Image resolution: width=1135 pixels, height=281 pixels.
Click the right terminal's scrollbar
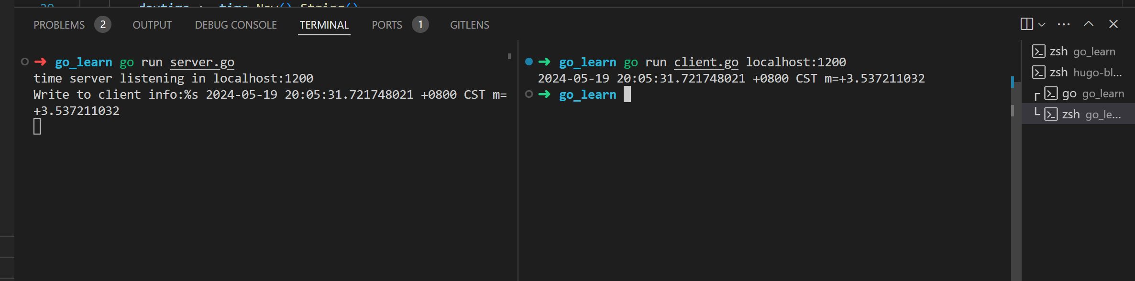1013,111
